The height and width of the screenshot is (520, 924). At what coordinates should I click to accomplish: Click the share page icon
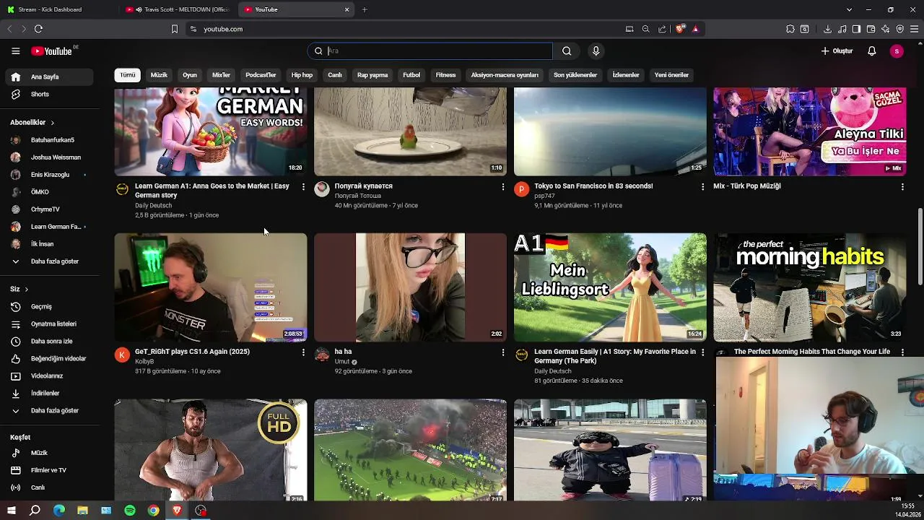pos(662,29)
